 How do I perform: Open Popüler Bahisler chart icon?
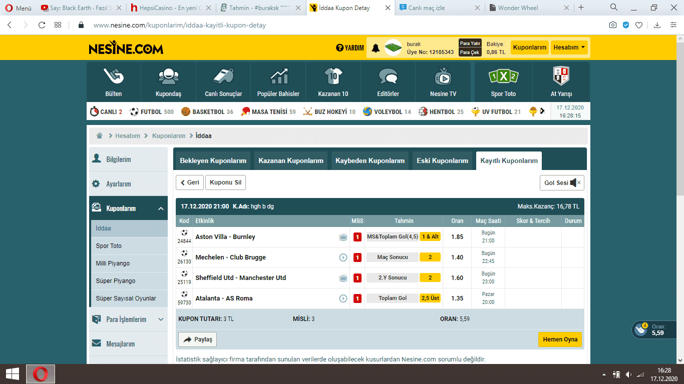coord(278,76)
